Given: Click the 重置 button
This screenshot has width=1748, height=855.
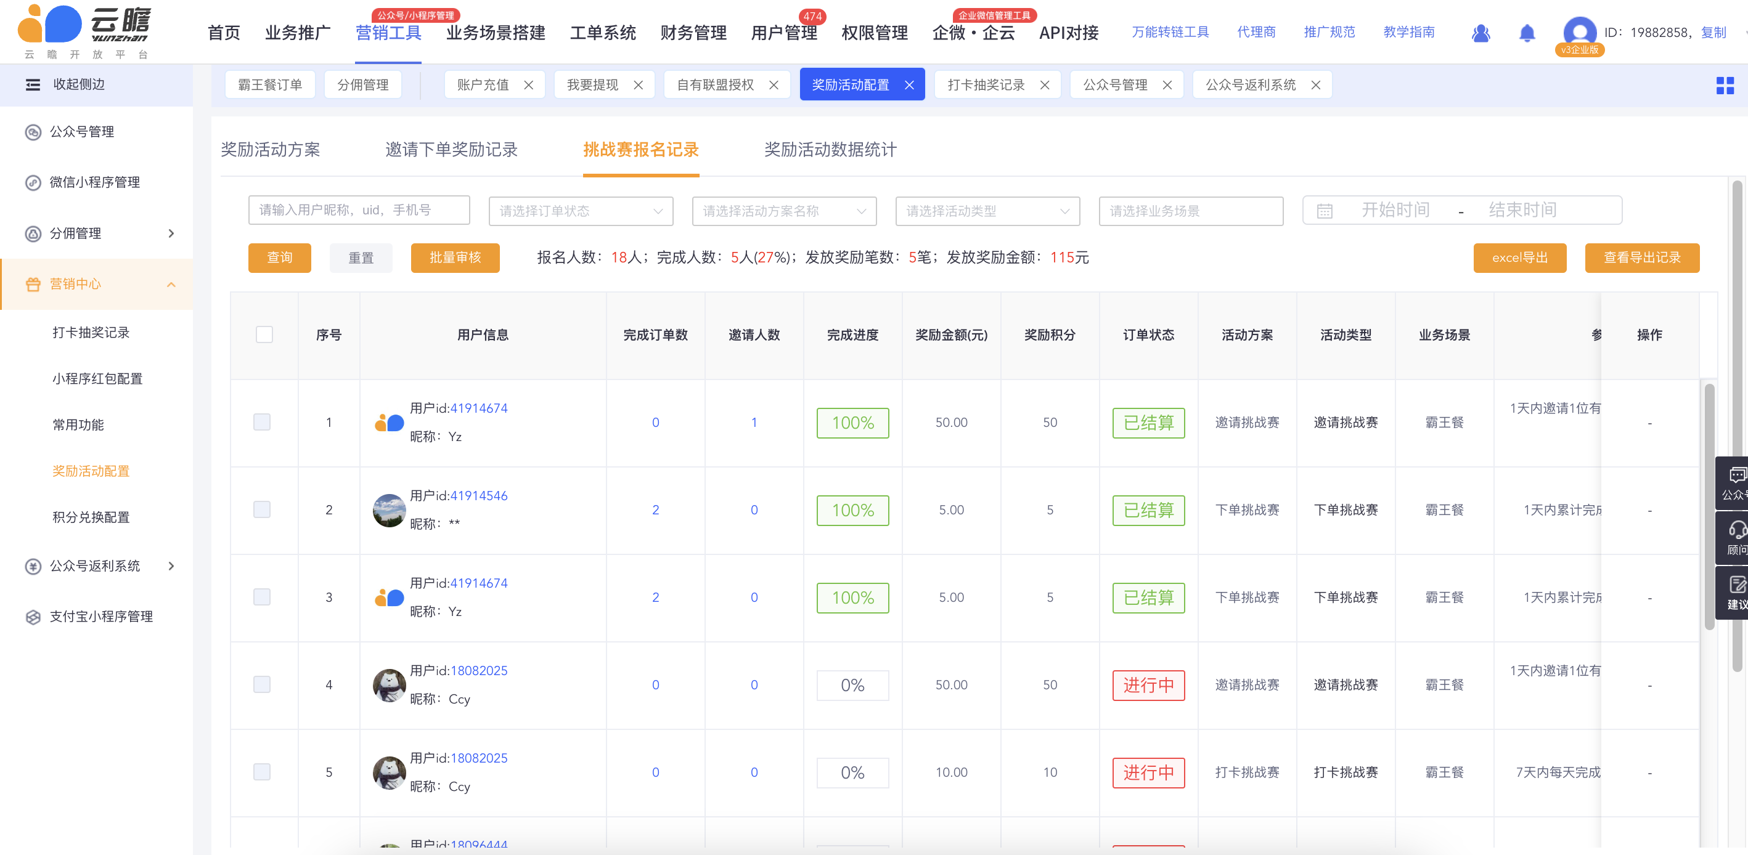Looking at the screenshot, I should point(361,258).
